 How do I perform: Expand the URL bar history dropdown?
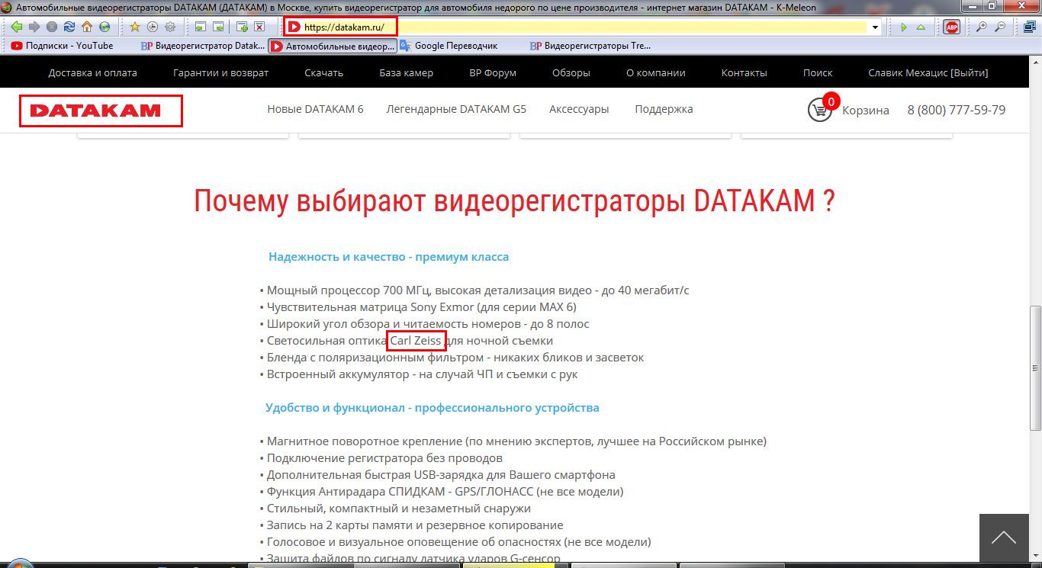[x=875, y=27]
